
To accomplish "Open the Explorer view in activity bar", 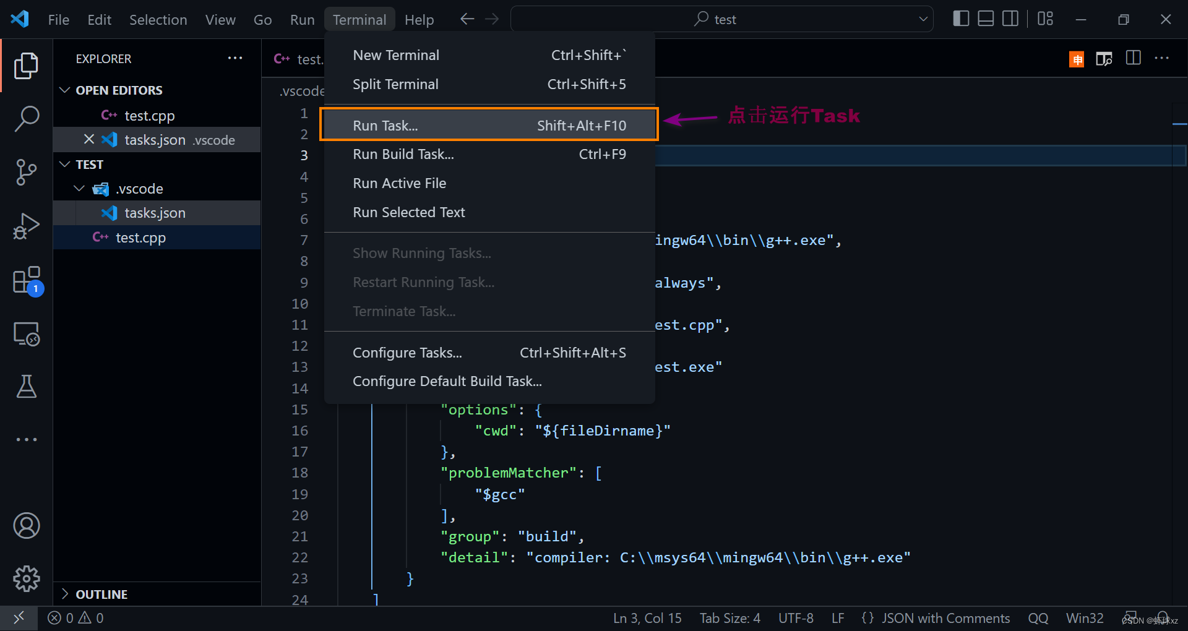I will 26,66.
